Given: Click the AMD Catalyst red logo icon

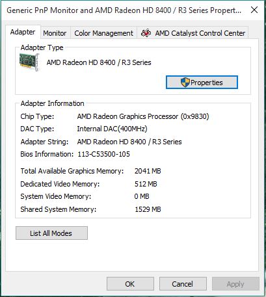Looking at the screenshot, I should tap(146, 33).
